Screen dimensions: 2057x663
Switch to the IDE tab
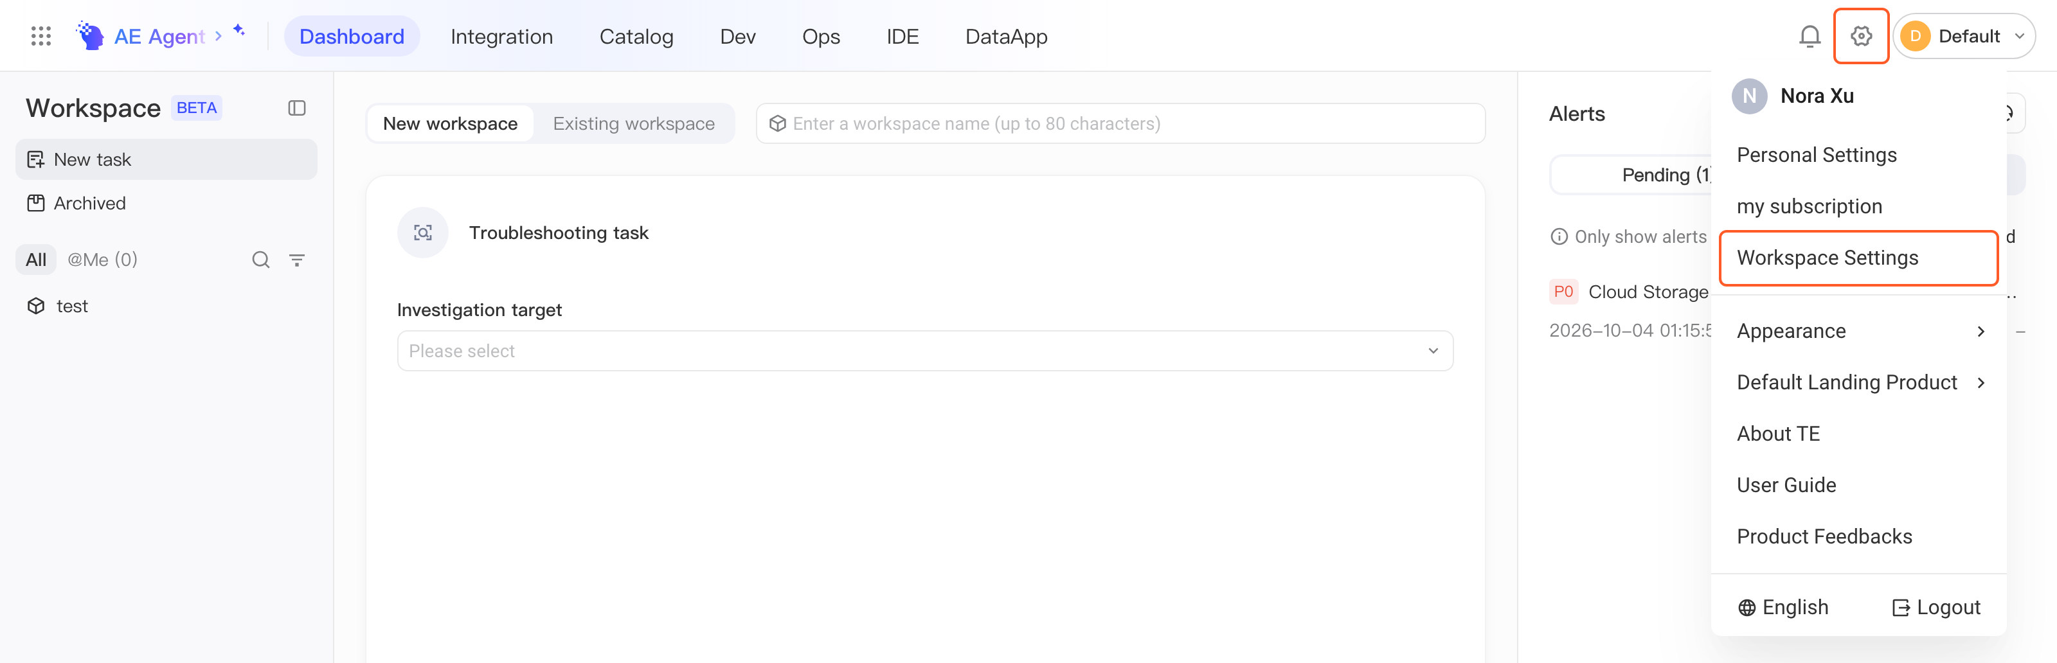click(903, 36)
